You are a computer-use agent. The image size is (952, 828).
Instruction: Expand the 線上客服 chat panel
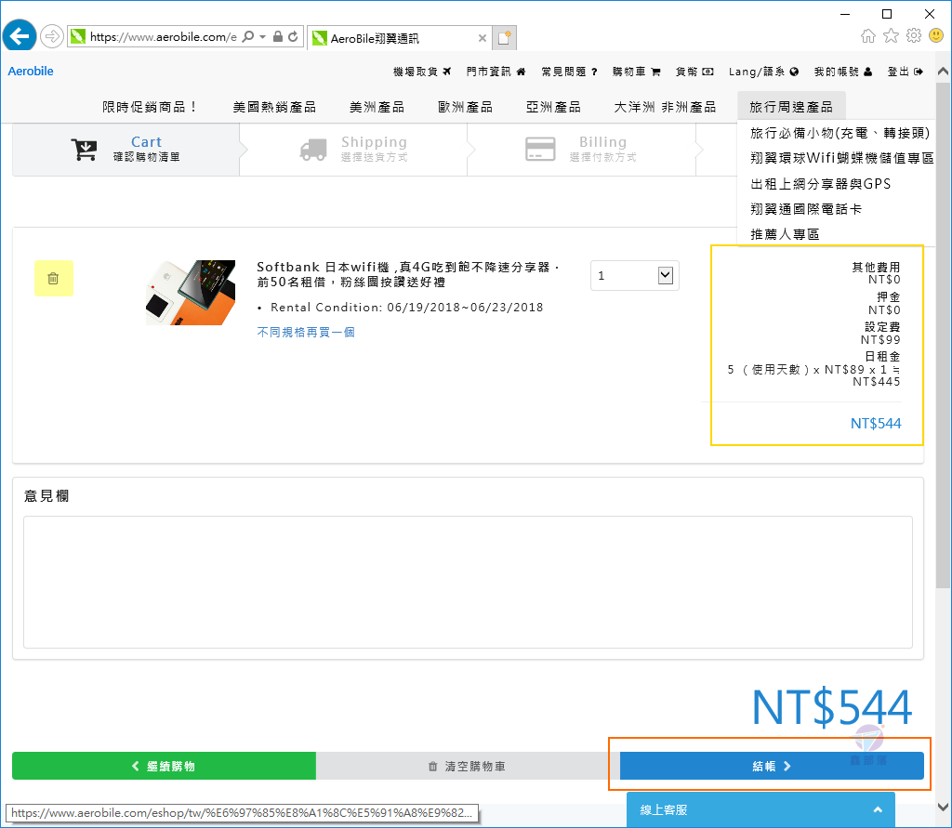point(760,809)
